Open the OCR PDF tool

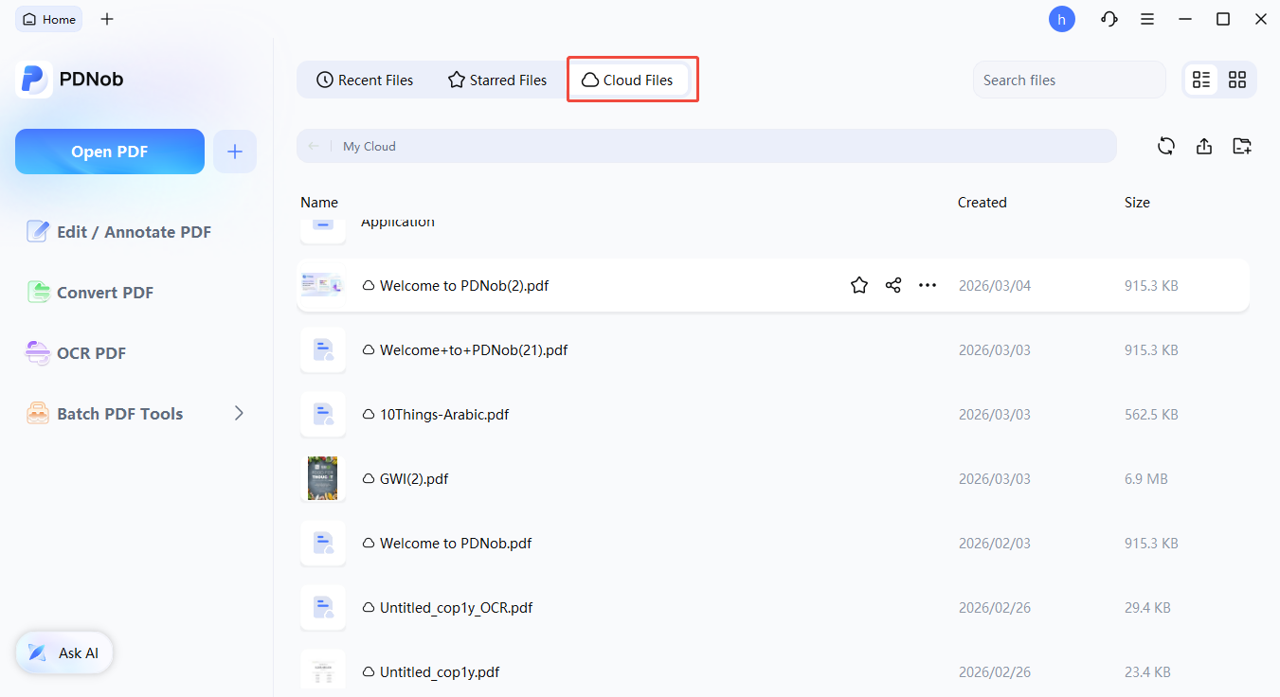(90, 352)
